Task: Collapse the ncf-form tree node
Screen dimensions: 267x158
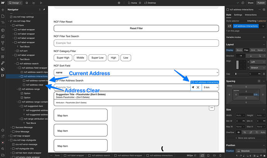Action: [x=11, y=25]
